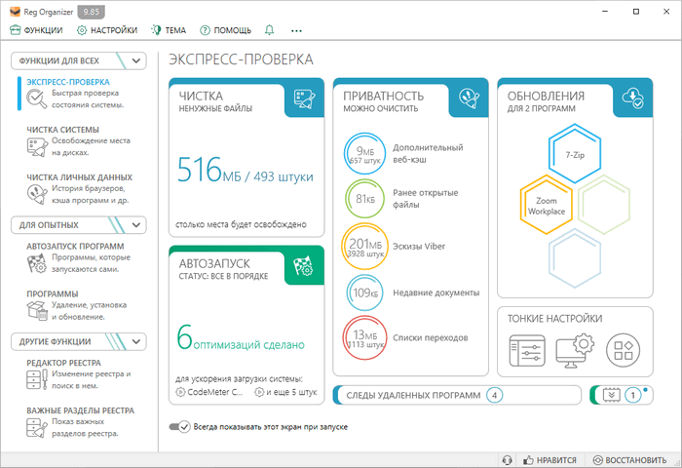This screenshot has width=682, height=468.
Task: Click the ЧИСТКА card title
Action: (x=201, y=96)
